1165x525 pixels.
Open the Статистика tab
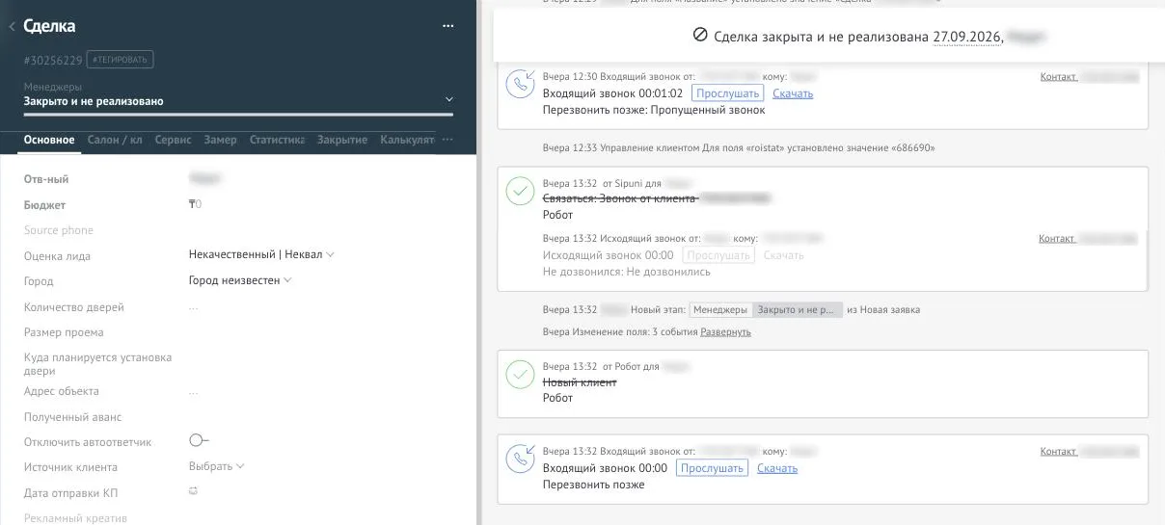tap(277, 140)
